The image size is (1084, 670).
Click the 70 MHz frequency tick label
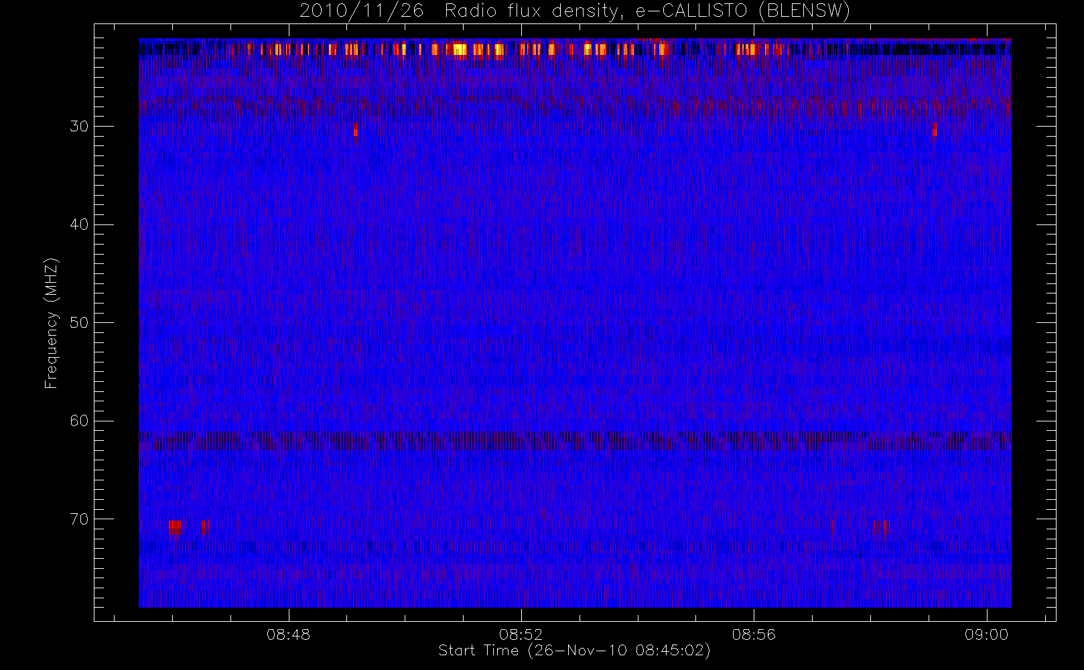tap(79, 519)
